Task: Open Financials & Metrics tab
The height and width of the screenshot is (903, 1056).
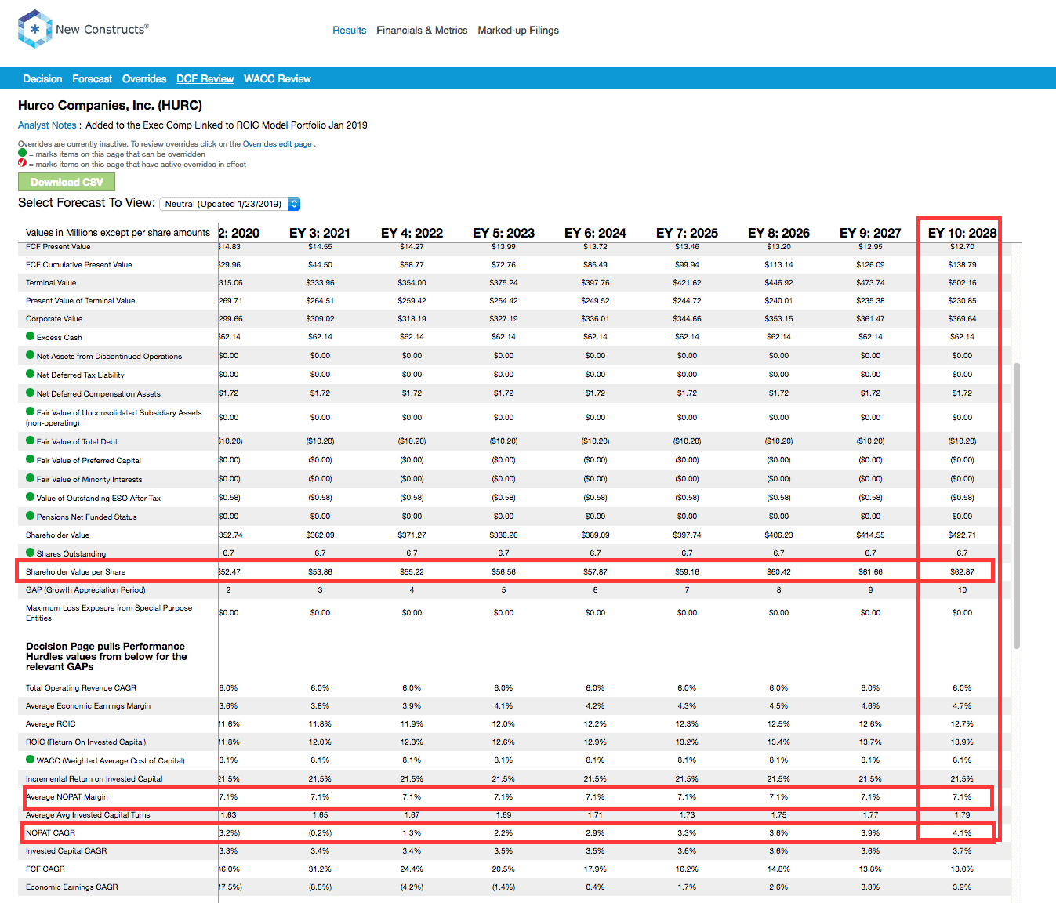Action: pos(422,30)
